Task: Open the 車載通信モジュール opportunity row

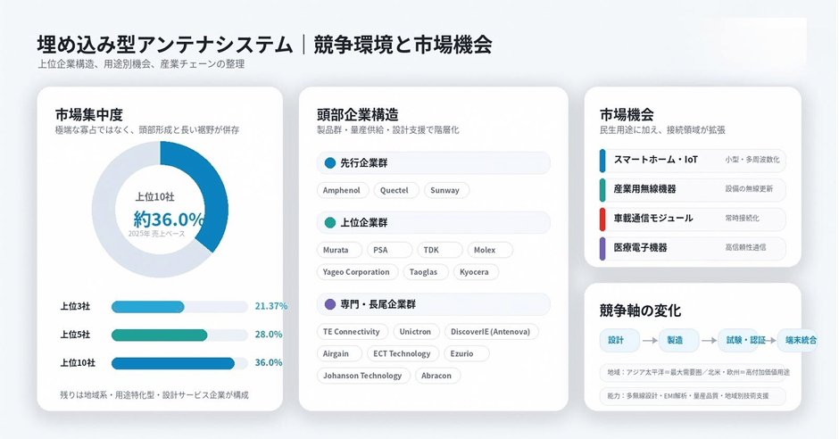Action: (693, 219)
